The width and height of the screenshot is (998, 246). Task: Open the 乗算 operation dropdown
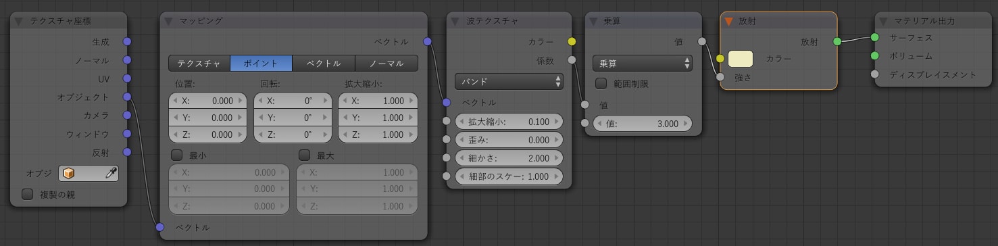click(643, 64)
